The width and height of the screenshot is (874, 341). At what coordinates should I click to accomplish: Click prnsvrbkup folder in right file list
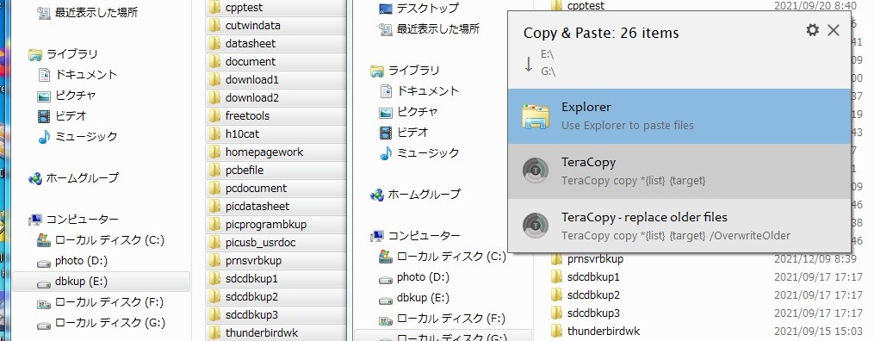click(x=586, y=259)
